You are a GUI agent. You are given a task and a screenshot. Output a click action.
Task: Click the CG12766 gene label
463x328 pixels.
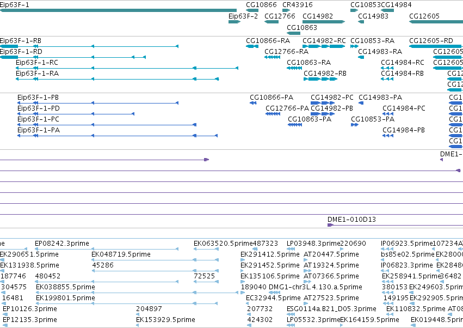point(280,16)
